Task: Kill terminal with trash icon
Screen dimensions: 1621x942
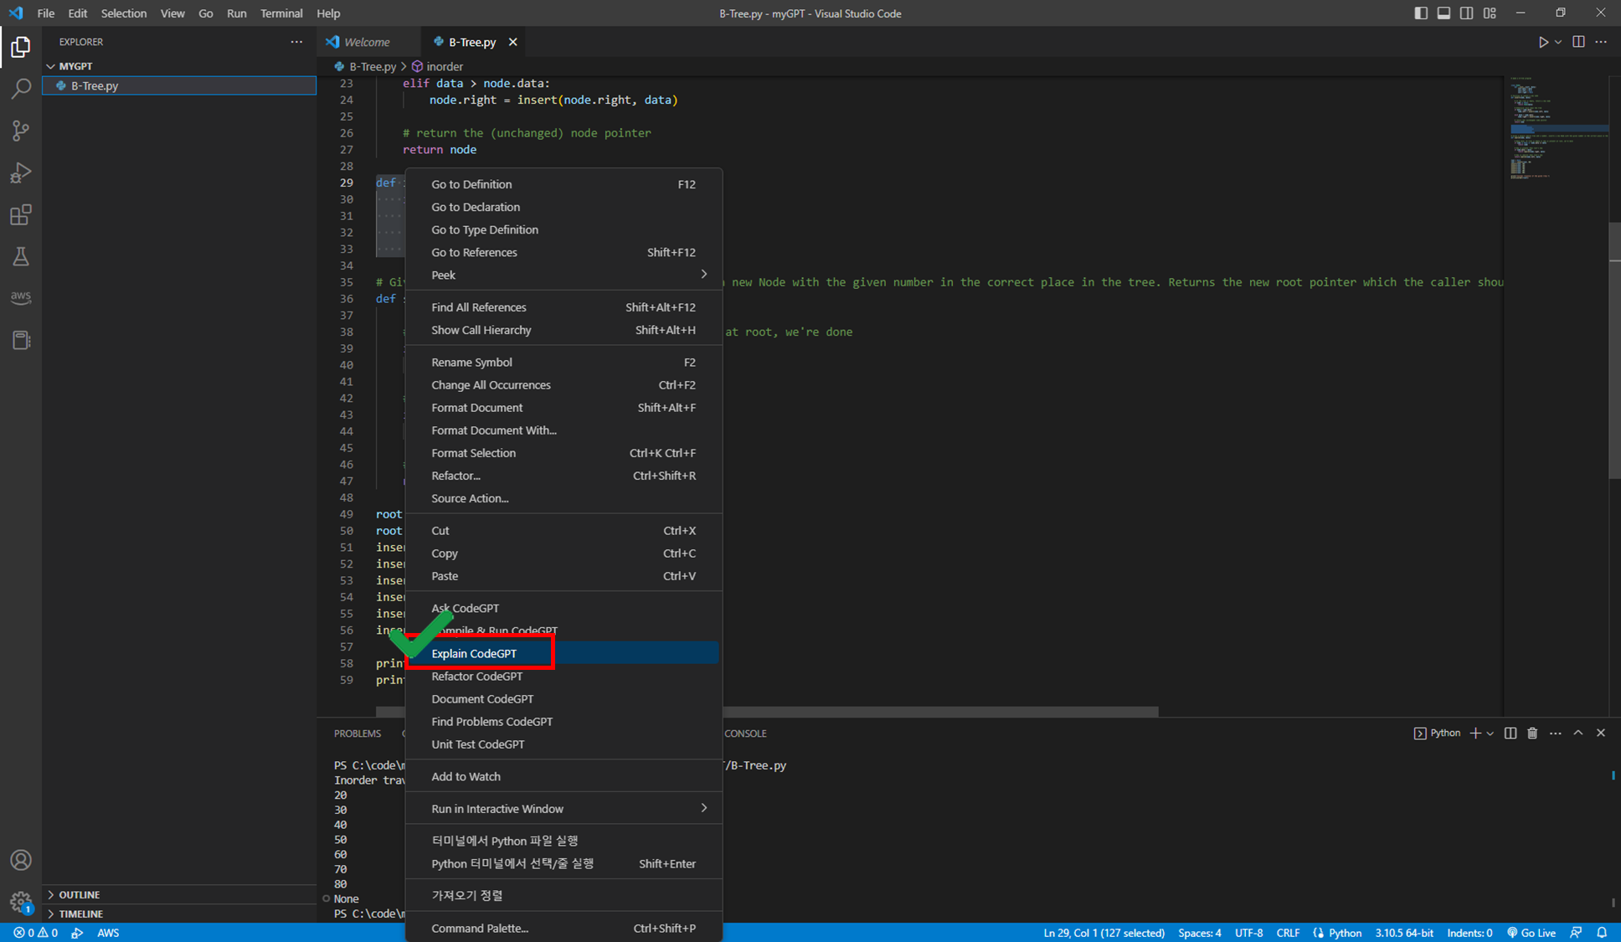Action: [1532, 733]
